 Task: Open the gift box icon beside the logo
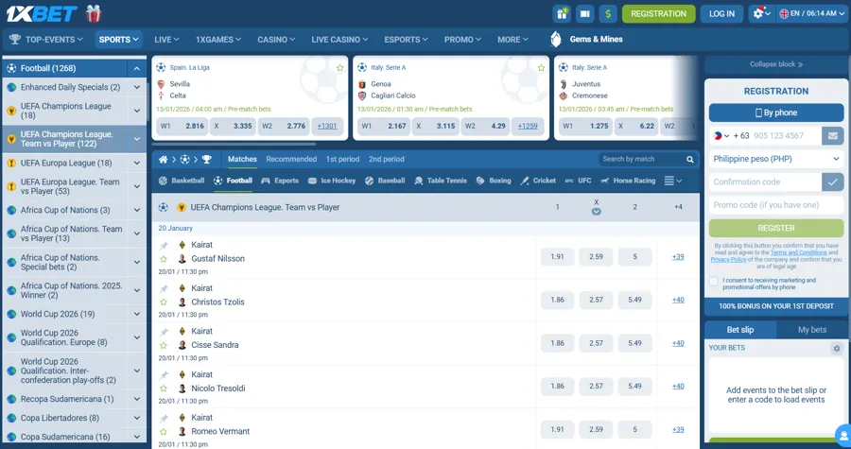point(94,13)
